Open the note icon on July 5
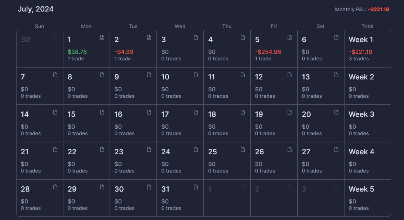404x220 pixels. point(290,37)
